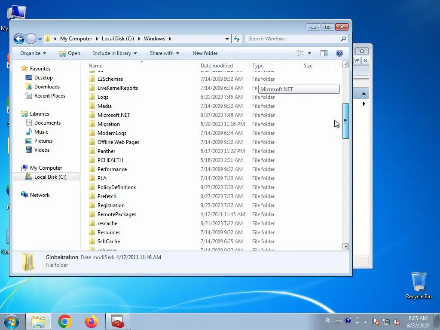
Task: Open the address bar history dropdown
Action: point(227,39)
